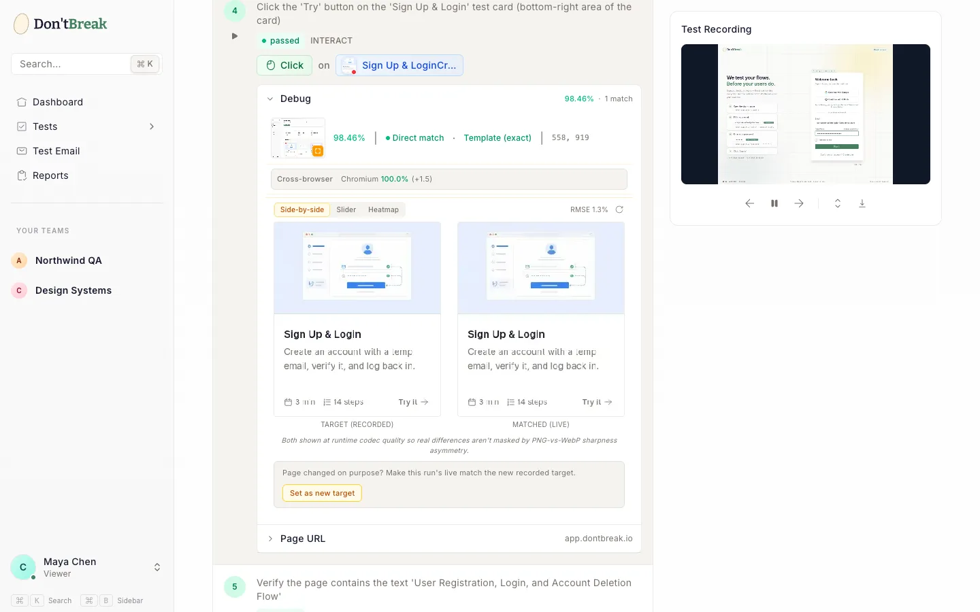This screenshot has width=980, height=612.
Task: Click the 'Template (exact)' text
Action: 497,138
